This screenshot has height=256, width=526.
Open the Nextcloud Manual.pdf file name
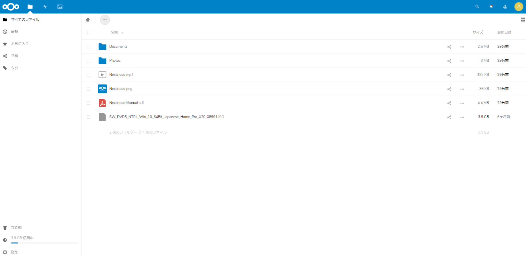click(126, 103)
